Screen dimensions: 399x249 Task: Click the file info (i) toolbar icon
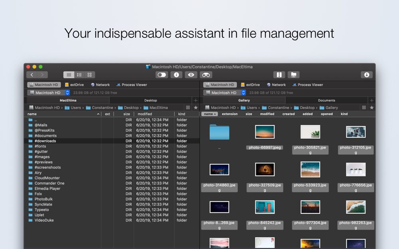tap(176, 75)
